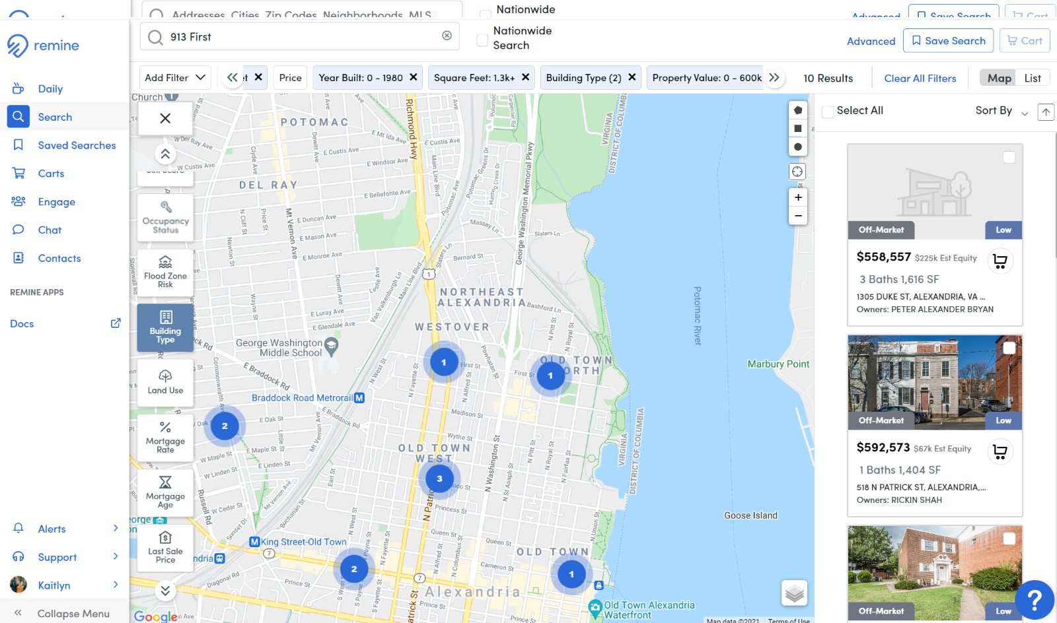Click the Save Search button
The width and height of the screenshot is (1057, 623).
coord(948,41)
